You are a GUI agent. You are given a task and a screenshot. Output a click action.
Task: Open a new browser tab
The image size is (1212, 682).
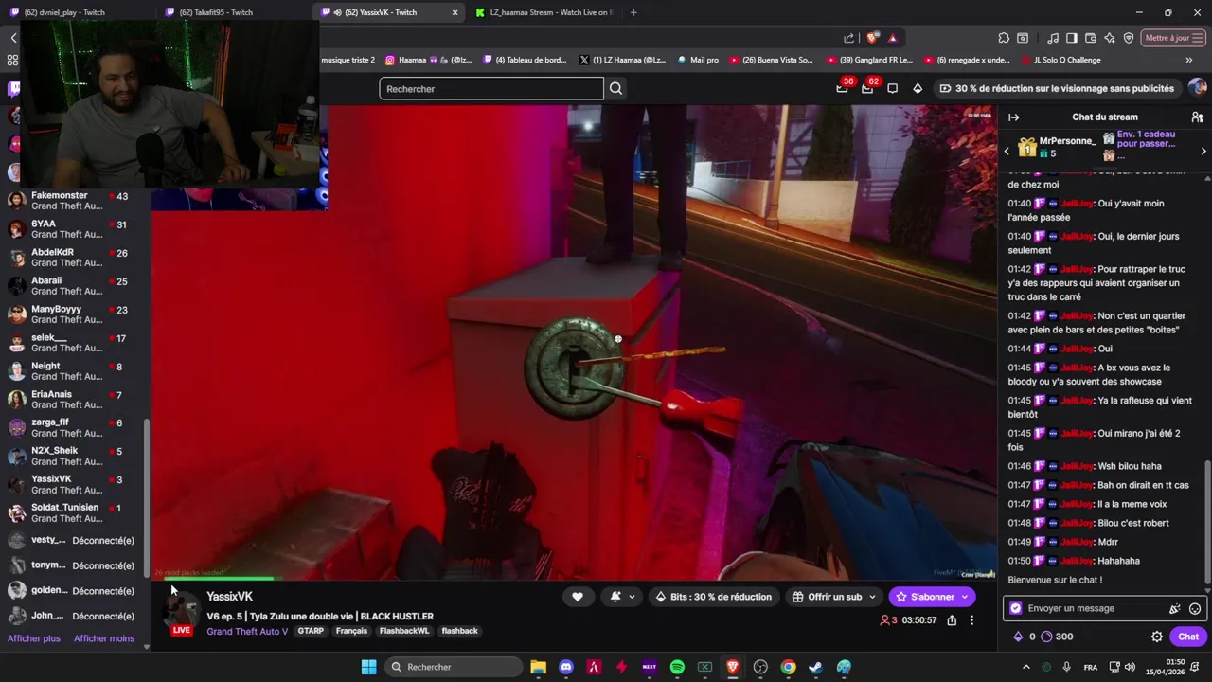coord(633,12)
